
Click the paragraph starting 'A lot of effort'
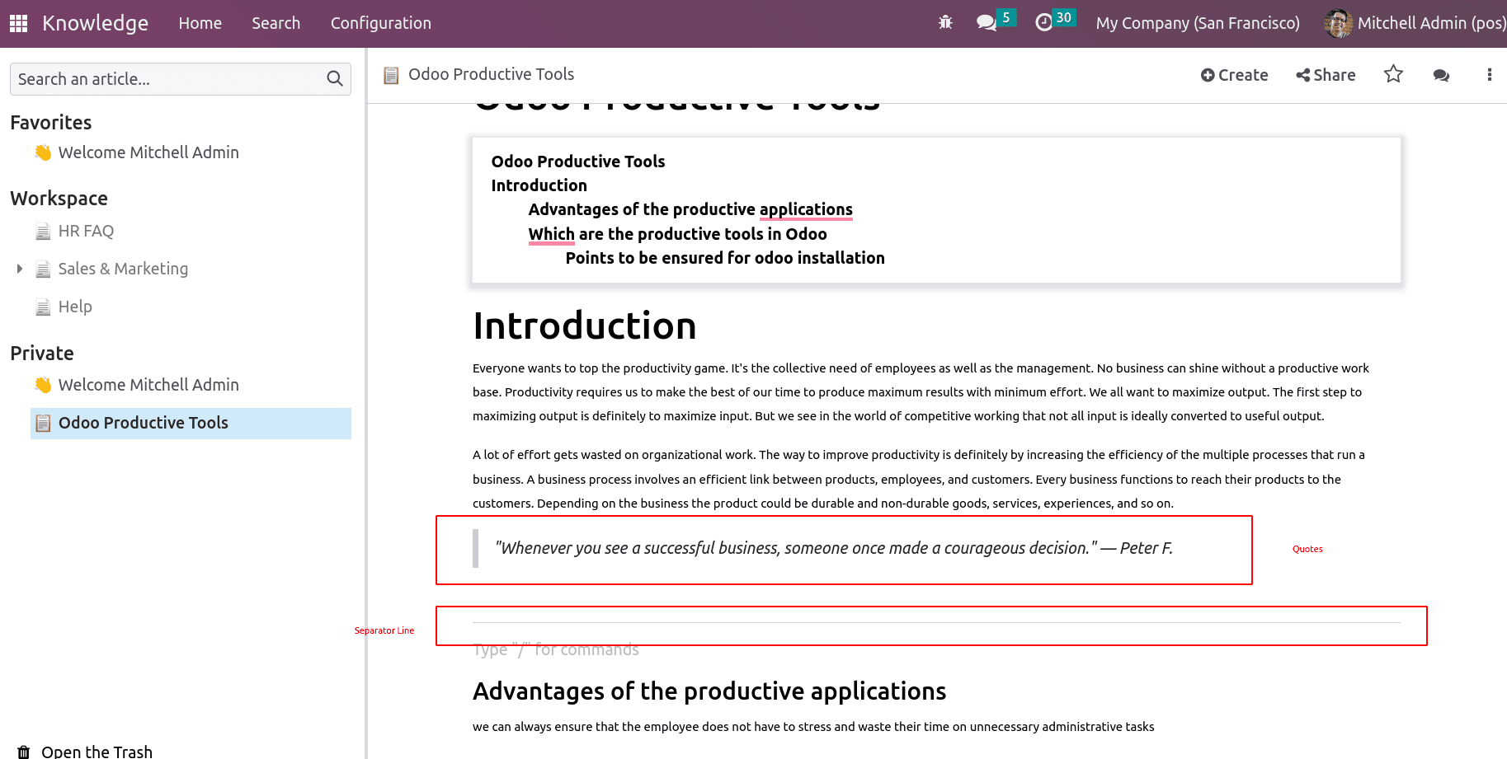[x=919, y=479]
